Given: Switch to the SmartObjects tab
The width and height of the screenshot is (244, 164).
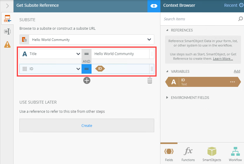Looking at the screenshot, I should (x=212, y=154).
